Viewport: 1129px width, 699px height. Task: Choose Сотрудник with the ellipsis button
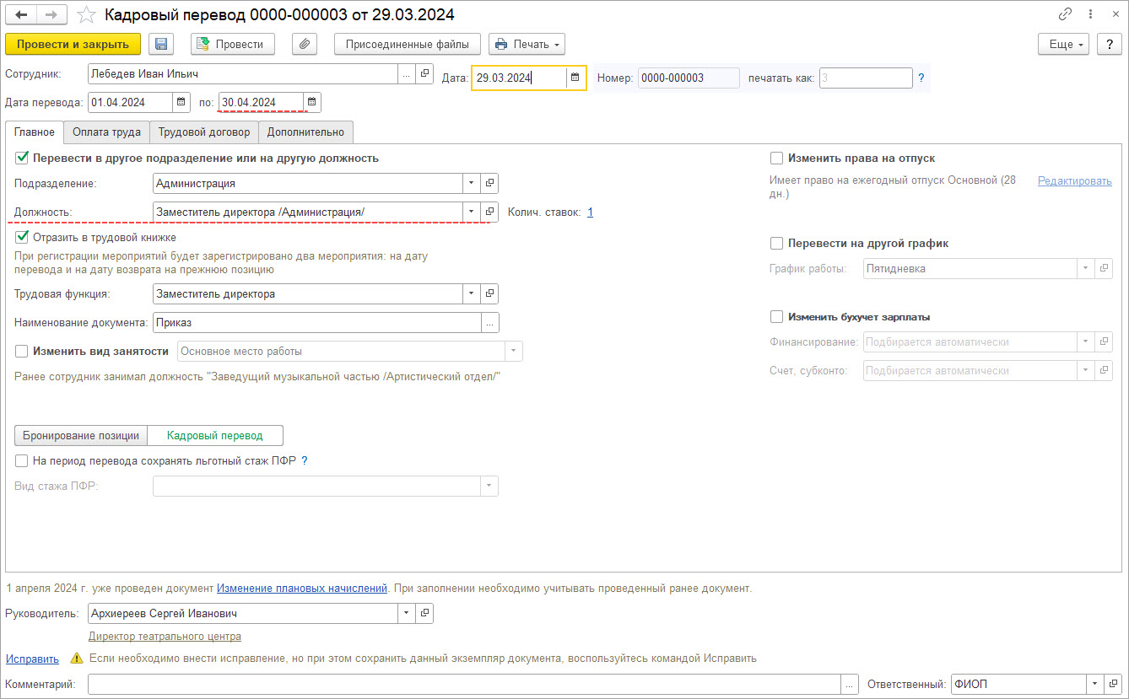coord(407,74)
